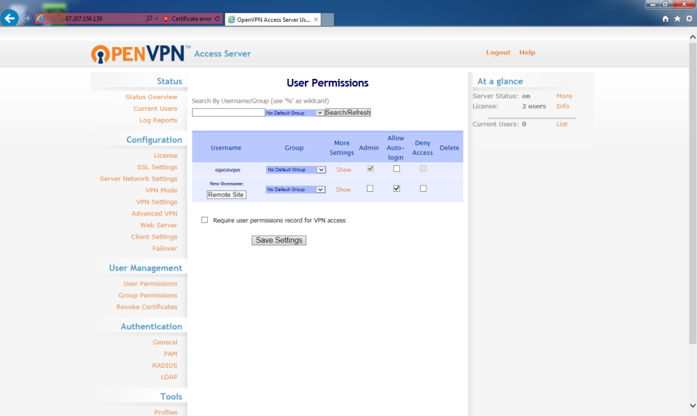Check Deny Access for new Remote Site user
Image resolution: width=697 pixels, height=416 pixels.
pos(423,189)
